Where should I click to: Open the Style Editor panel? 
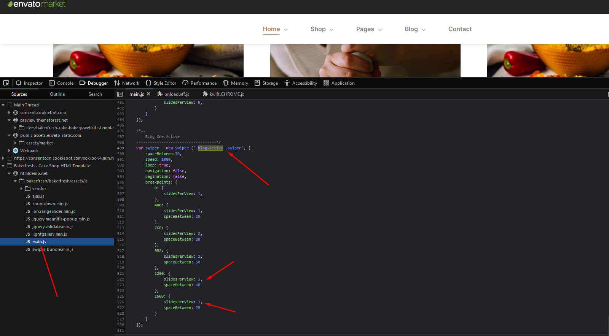[161, 83]
